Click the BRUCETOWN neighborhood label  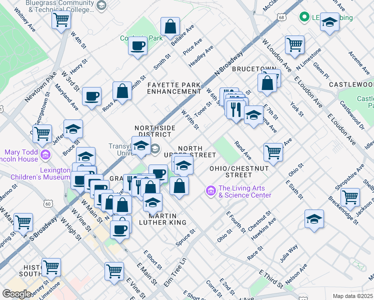coord(254,69)
